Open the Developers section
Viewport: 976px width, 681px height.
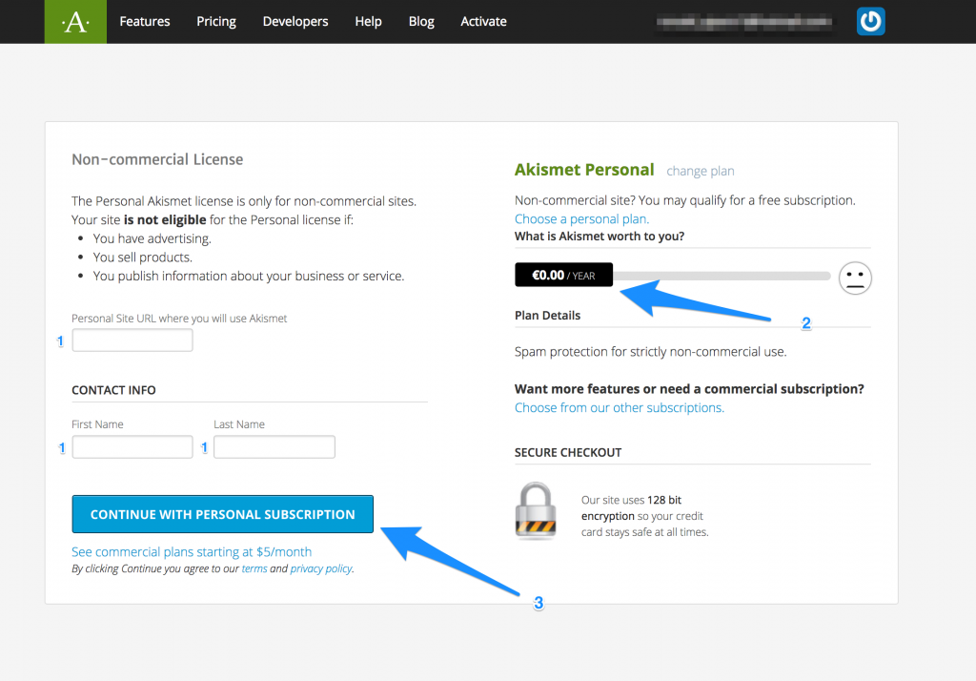(x=295, y=21)
